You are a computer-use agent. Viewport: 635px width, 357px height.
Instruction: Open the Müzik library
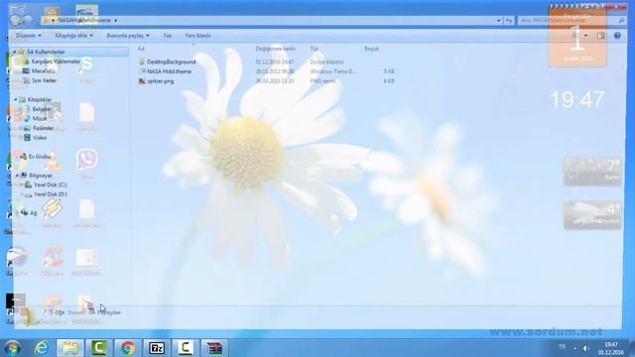click(40, 119)
